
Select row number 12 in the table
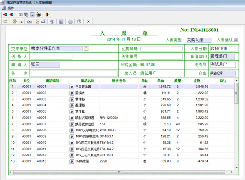point(13,155)
